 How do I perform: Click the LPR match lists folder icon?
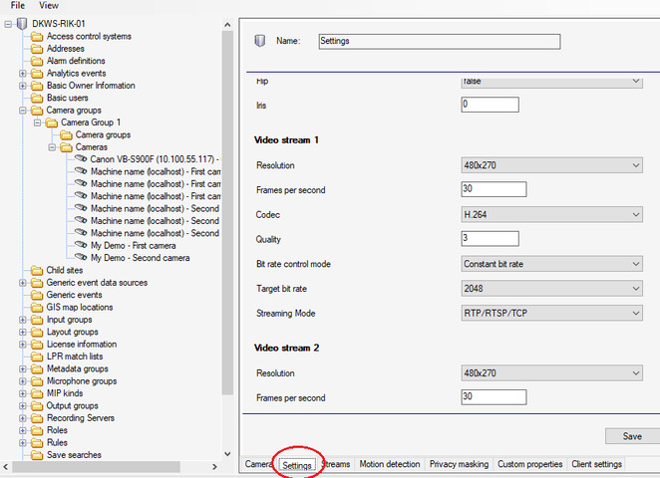coord(37,357)
